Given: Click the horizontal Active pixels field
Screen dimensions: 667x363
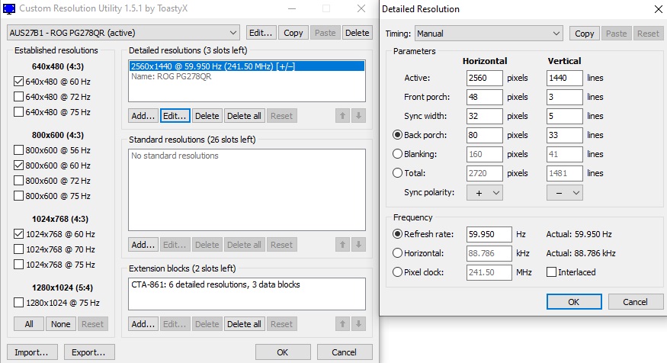Looking at the screenshot, I should (x=483, y=78).
